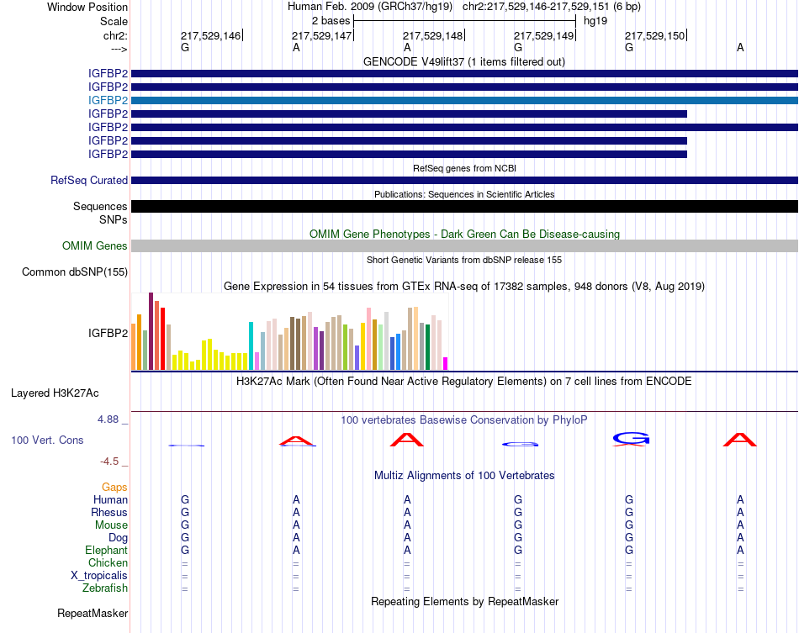Open Publications: Sequences in Scientific Articles title
This screenshot has height=633, width=799.
(x=464, y=194)
